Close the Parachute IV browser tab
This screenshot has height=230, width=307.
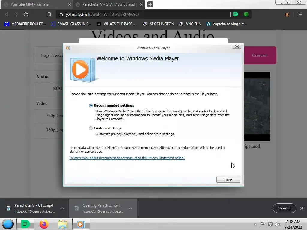141,4
